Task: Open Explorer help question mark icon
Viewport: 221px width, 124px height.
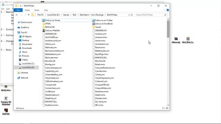Action: pos(167,10)
